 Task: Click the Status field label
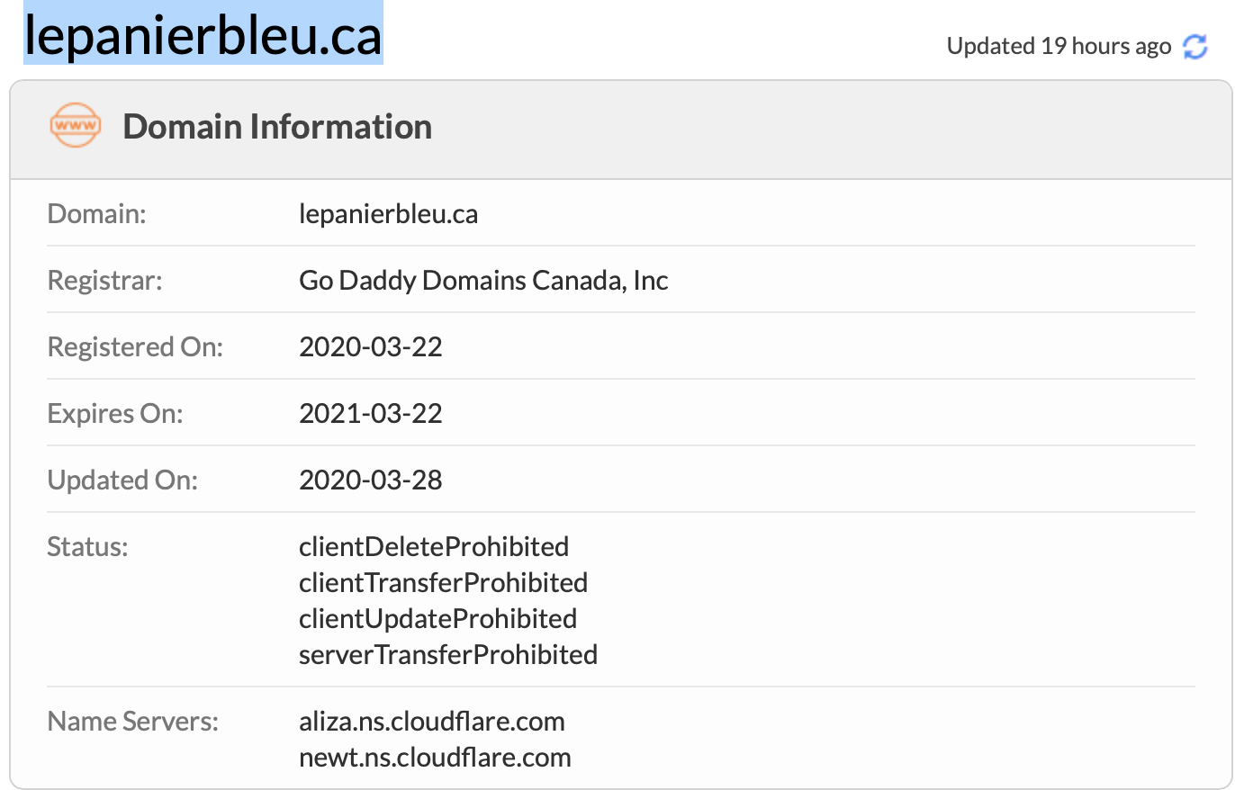[87, 547]
